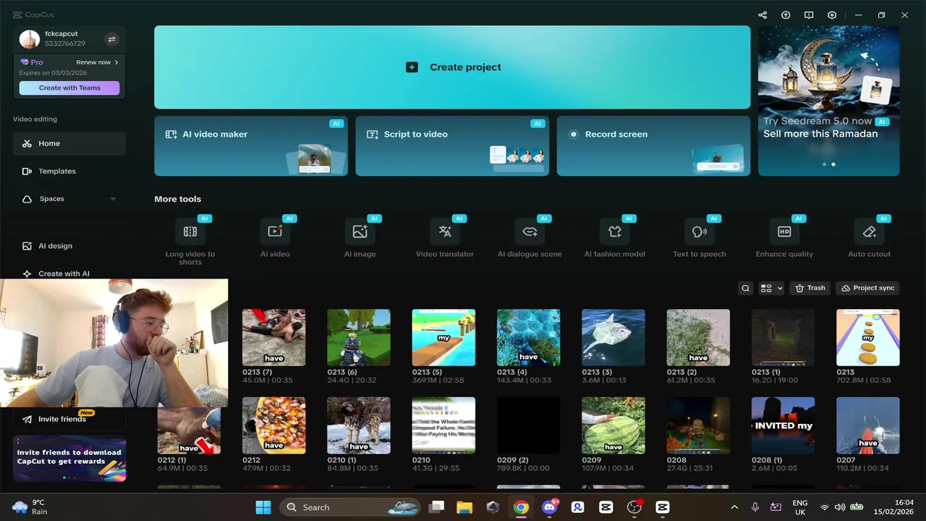The width and height of the screenshot is (926, 521).
Task: Open the AI image tool
Action: click(360, 237)
